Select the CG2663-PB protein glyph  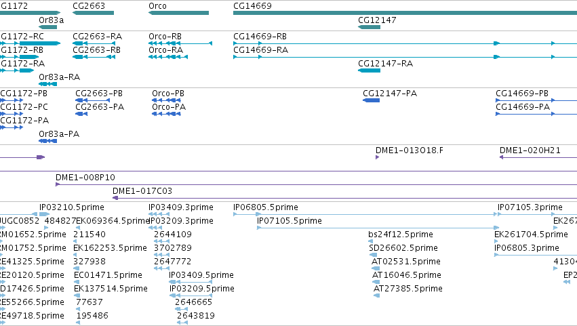tap(93, 100)
